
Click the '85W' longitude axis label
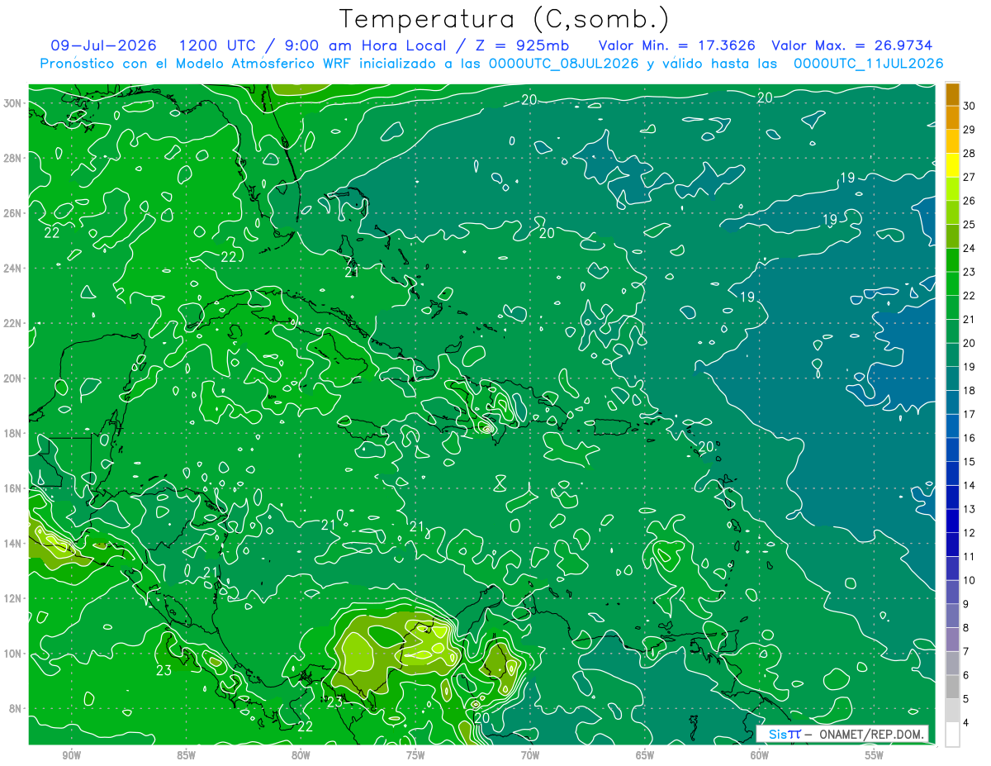point(186,755)
